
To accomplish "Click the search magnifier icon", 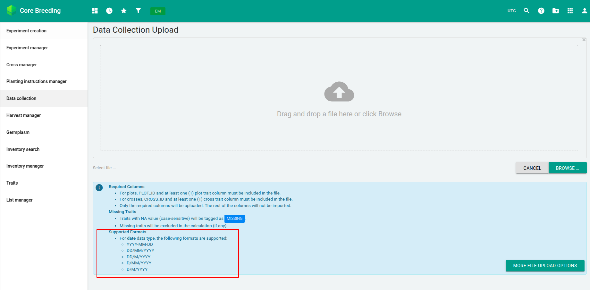I will pos(527,11).
